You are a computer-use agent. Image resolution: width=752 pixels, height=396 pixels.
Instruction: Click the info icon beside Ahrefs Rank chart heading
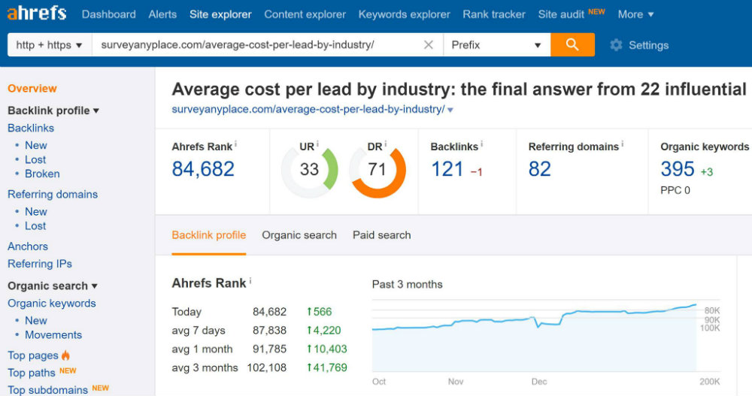coord(250,280)
